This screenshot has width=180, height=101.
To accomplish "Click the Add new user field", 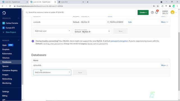I will [52, 31].
